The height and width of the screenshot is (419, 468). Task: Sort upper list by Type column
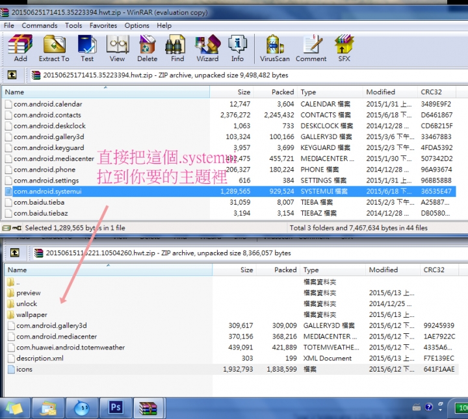pyautogui.click(x=330, y=92)
